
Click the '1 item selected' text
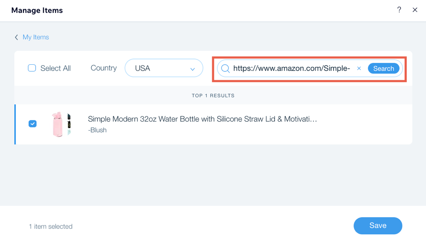tap(51, 226)
